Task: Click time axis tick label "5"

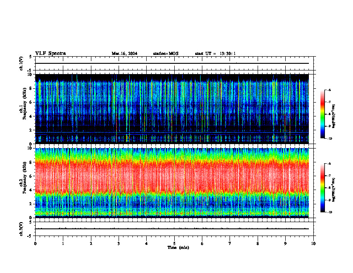Action: tap(174, 244)
